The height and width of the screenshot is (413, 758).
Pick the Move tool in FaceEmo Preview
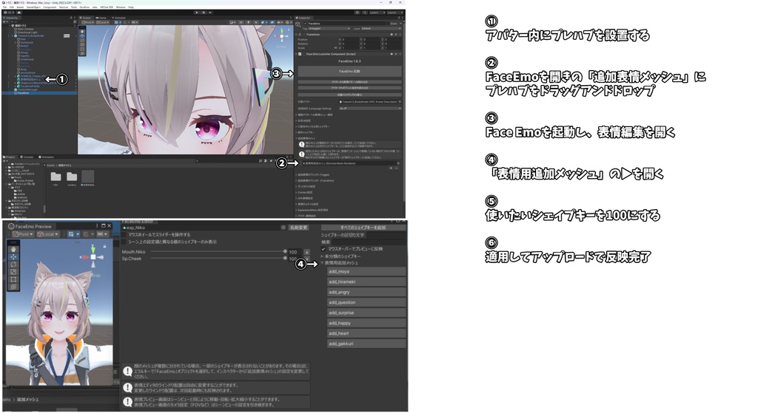pos(13,256)
